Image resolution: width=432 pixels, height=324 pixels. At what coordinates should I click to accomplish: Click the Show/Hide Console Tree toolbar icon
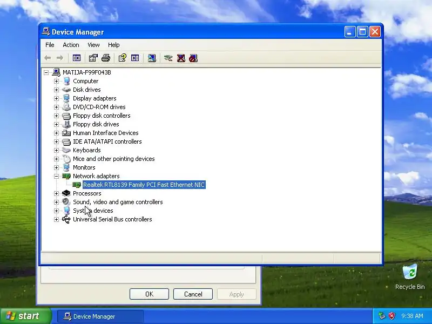tap(76, 58)
